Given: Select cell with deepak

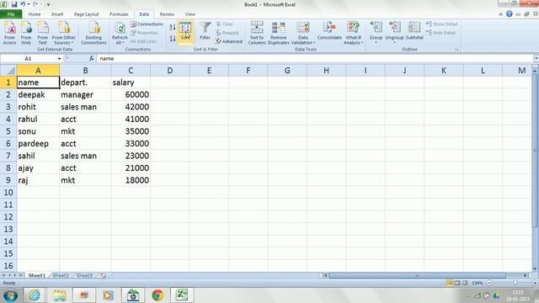Looking at the screenshot, I should pos(38,95).
